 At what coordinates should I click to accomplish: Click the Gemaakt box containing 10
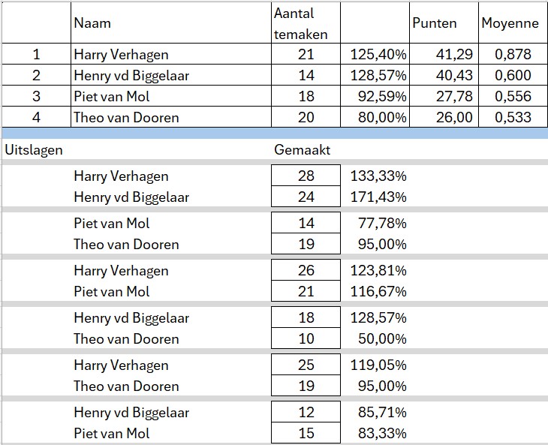pos(306,338)
